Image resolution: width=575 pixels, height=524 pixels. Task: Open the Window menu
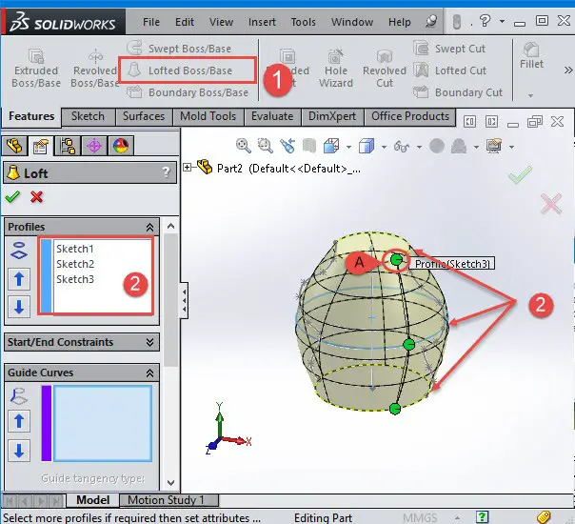[x=352, y=22]
